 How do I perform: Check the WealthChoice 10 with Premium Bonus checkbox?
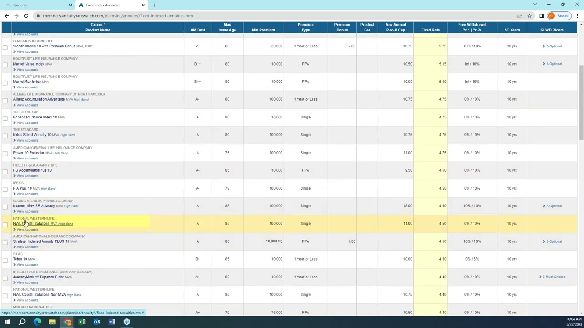5,47
